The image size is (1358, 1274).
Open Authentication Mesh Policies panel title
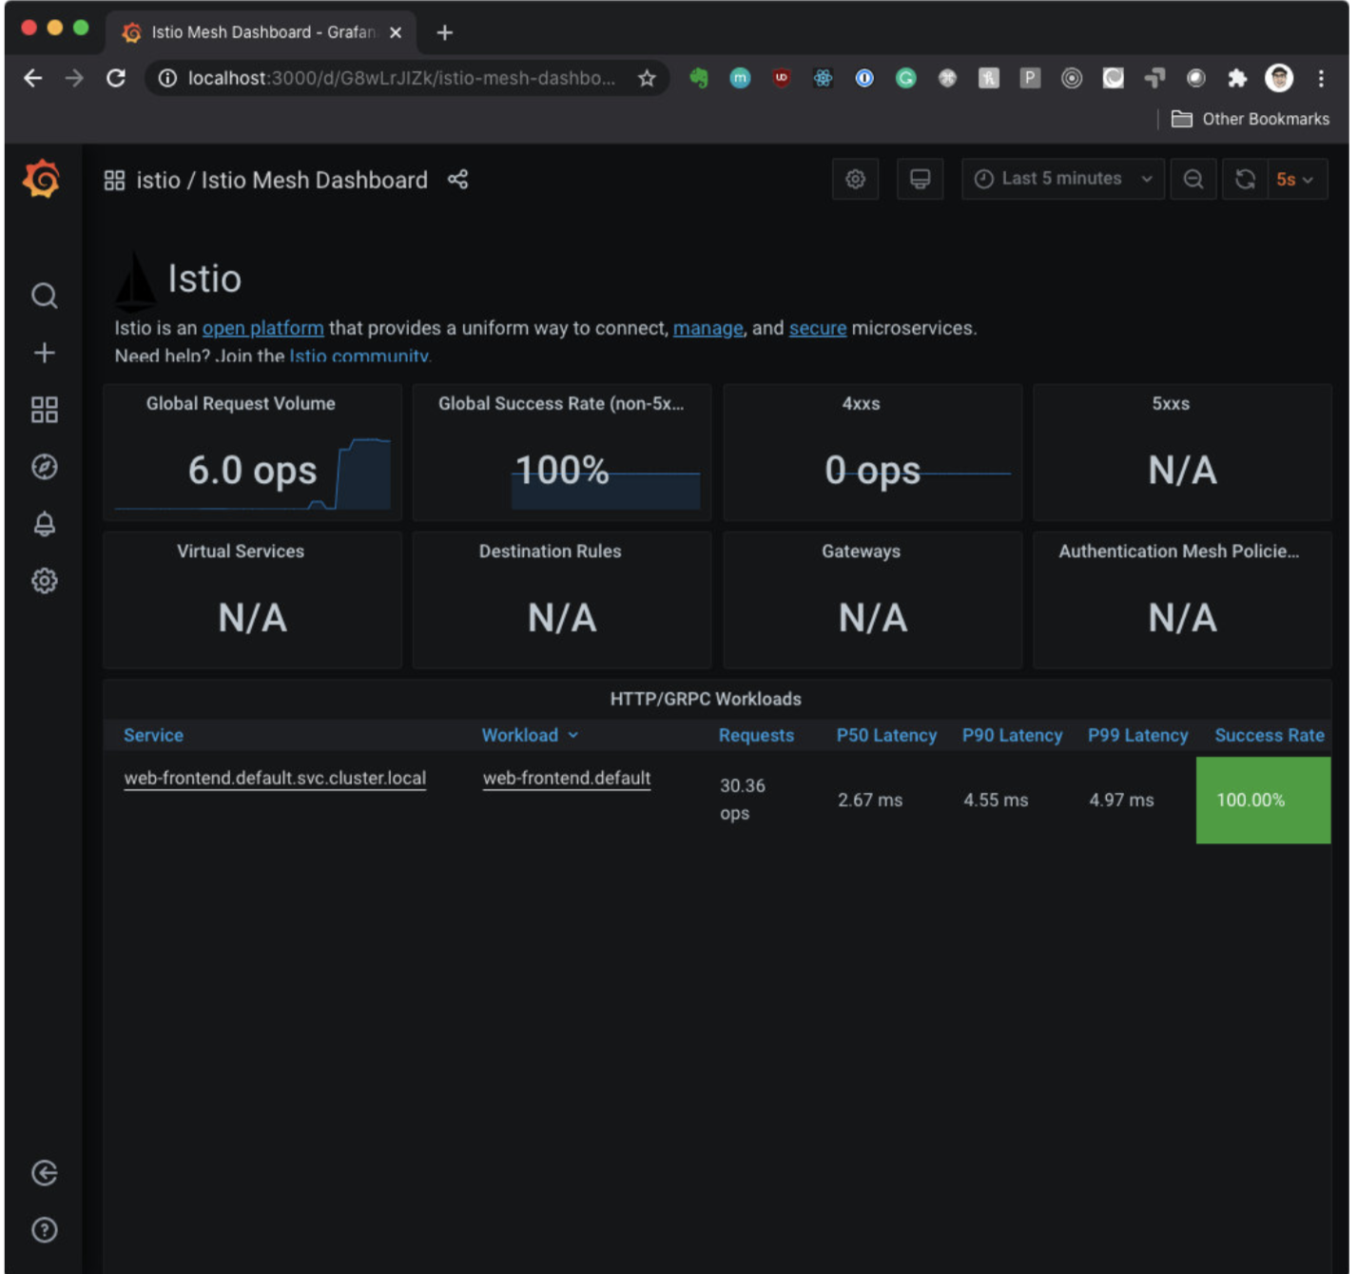[1178, 551]
